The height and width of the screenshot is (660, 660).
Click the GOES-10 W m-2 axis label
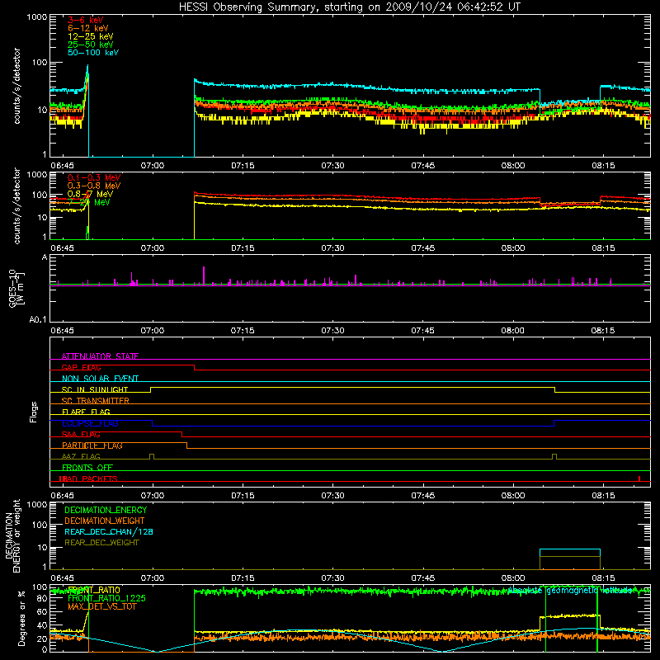coord(16,288)
